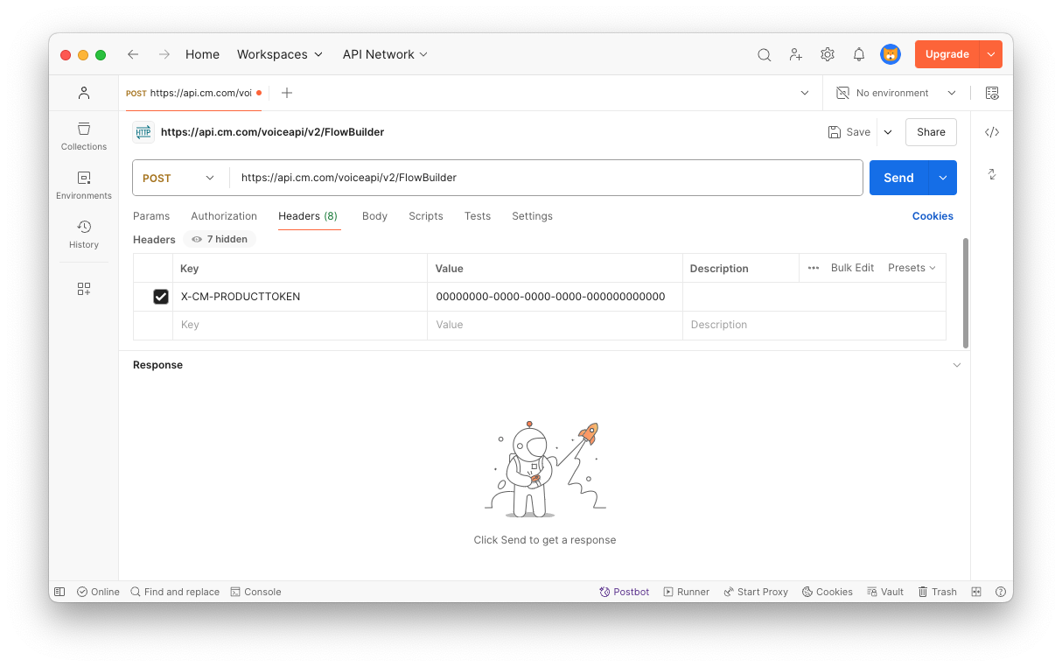Switch to the Scripts tab
The image size is (1062, 667).
coord(426,216)
